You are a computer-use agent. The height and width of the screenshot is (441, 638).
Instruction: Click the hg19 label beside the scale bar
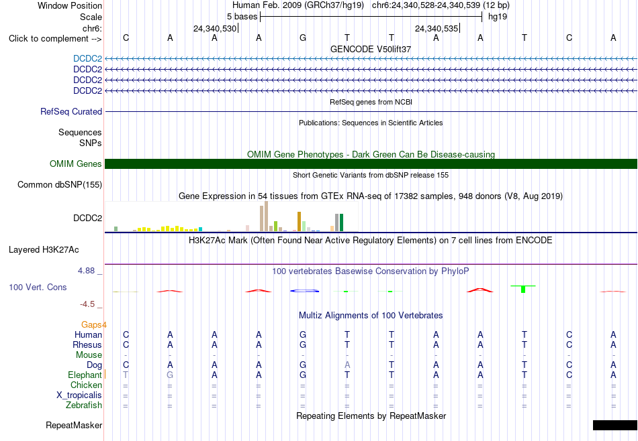pyautogui.click(x=497, y=17)
